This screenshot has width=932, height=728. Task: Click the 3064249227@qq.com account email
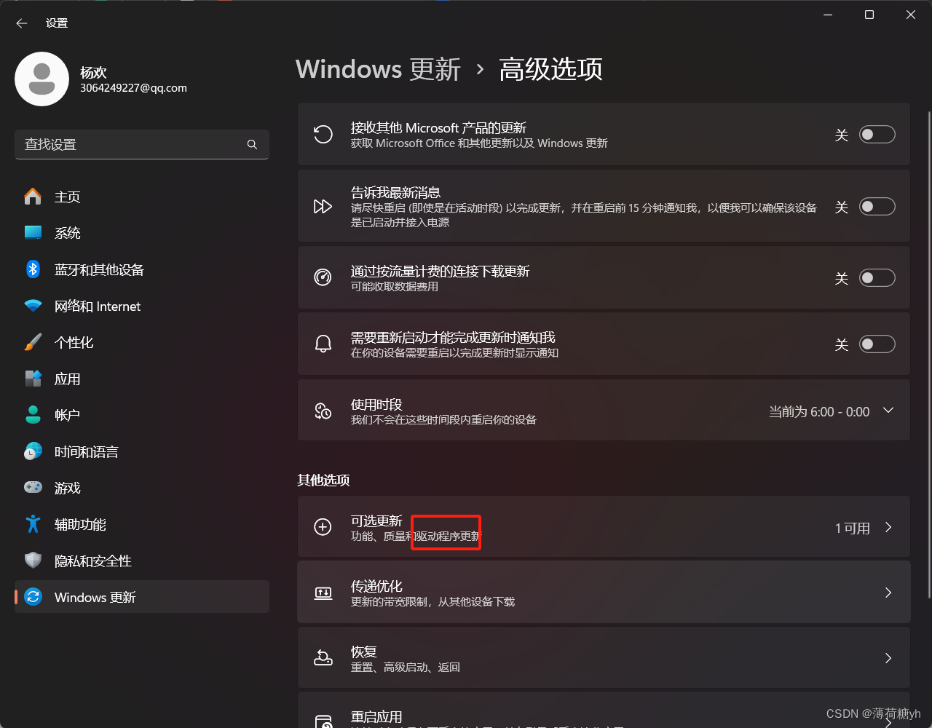click(133, 88)
